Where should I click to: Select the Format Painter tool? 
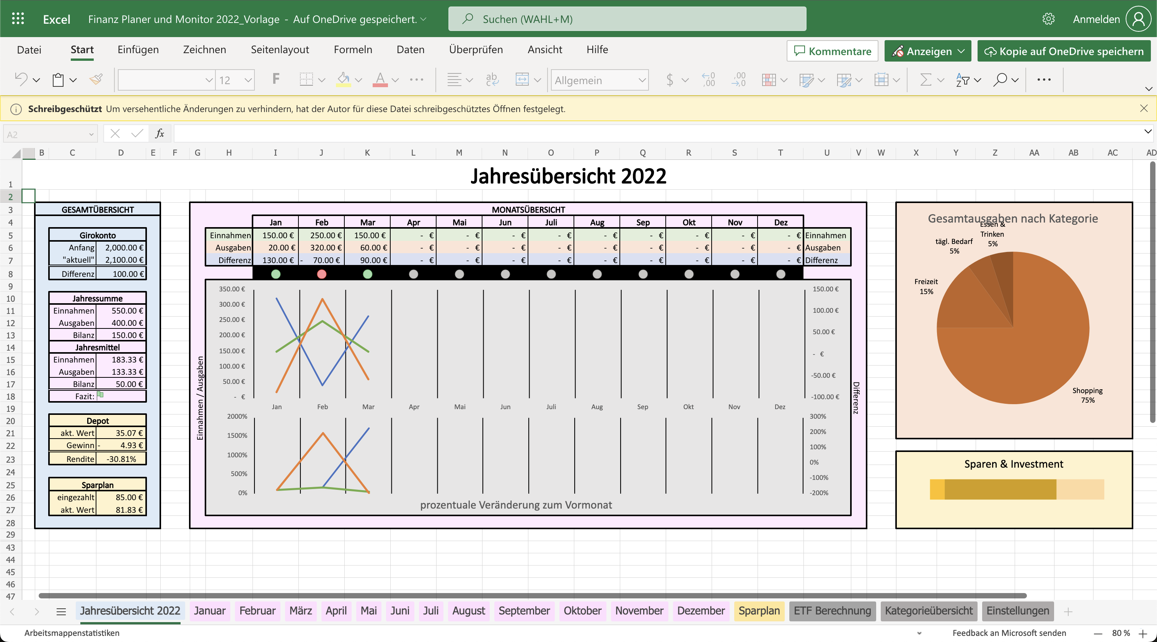click(96, 80)
